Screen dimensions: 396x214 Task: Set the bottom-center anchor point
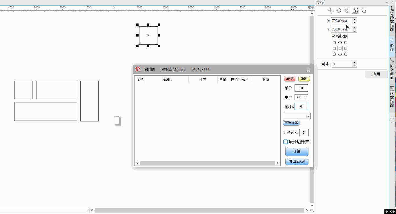click(340, 54)
